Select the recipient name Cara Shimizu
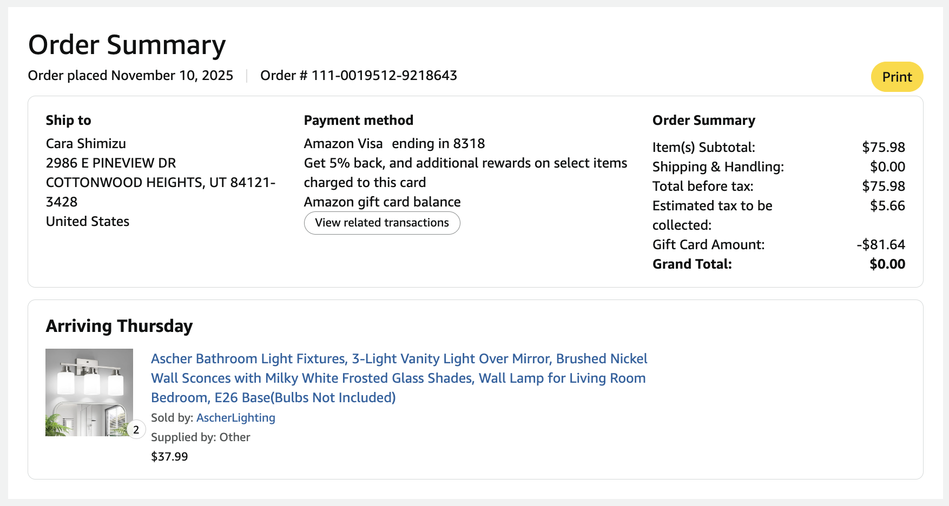The image size is (949, 506). (x=85, y=143)
